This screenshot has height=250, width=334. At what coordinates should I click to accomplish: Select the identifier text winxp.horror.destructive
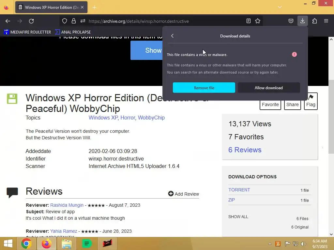[116, 159]
